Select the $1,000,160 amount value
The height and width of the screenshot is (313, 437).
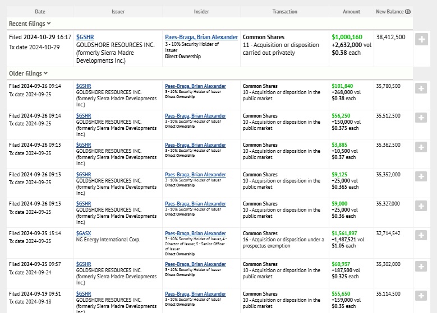coord(347,37)
